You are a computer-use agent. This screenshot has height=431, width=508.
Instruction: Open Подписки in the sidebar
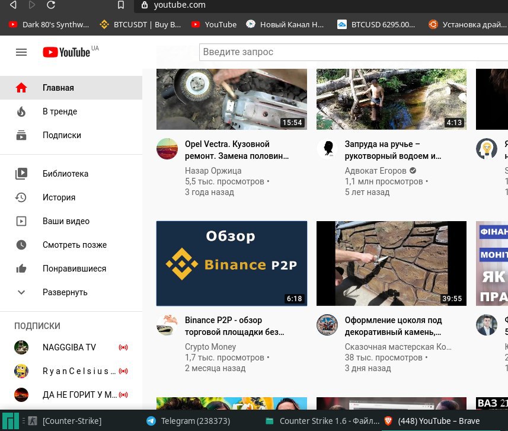(71, 135)
